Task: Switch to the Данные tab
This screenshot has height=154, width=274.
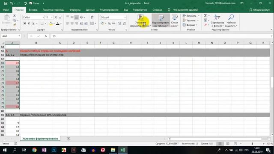Action: [90, 10]
